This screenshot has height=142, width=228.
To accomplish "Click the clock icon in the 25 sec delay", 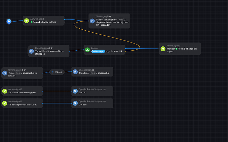I will point(52,72).
